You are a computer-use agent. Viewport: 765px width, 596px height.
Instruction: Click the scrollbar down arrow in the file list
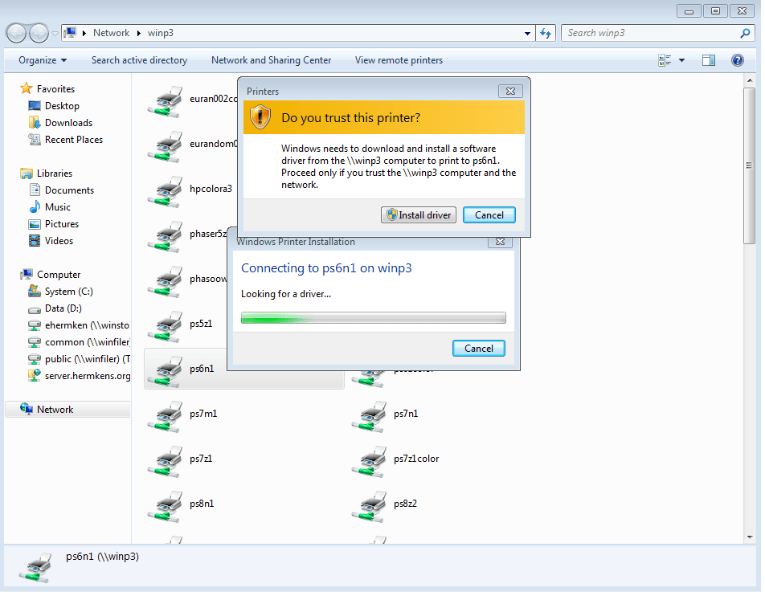(x=750, y=537)
